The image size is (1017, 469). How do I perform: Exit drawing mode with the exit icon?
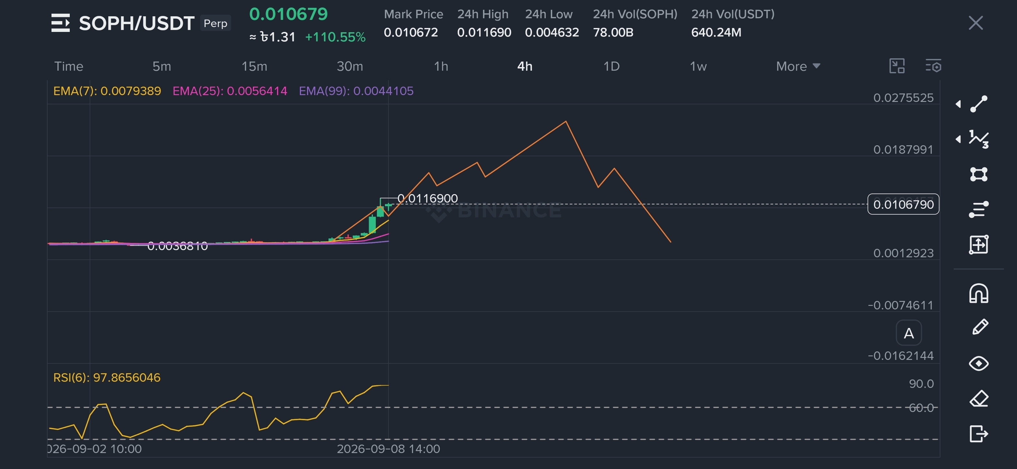(979, 433)
